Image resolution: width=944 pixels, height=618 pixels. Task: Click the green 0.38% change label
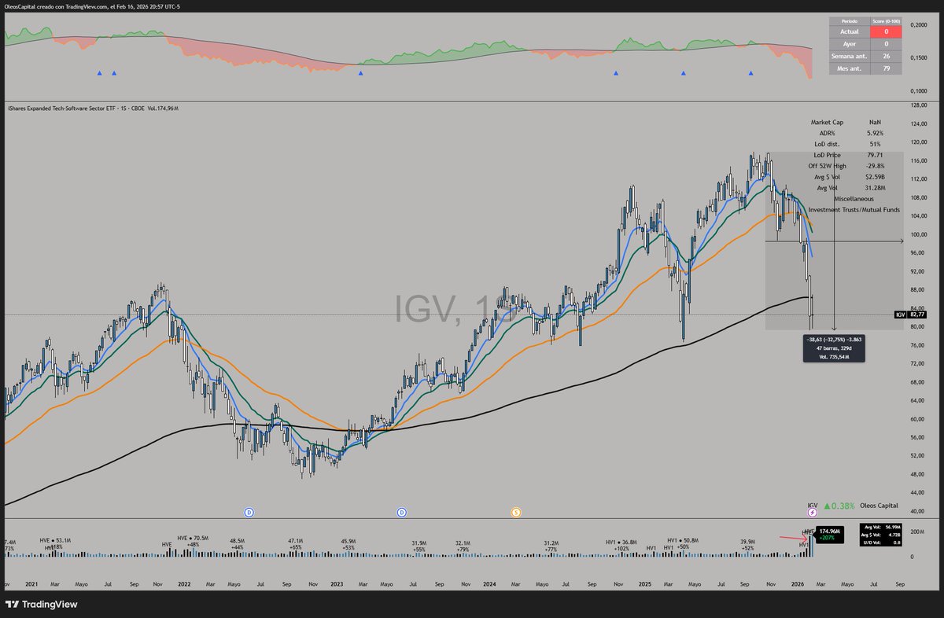pyautogui.click(x=839, y=506)
